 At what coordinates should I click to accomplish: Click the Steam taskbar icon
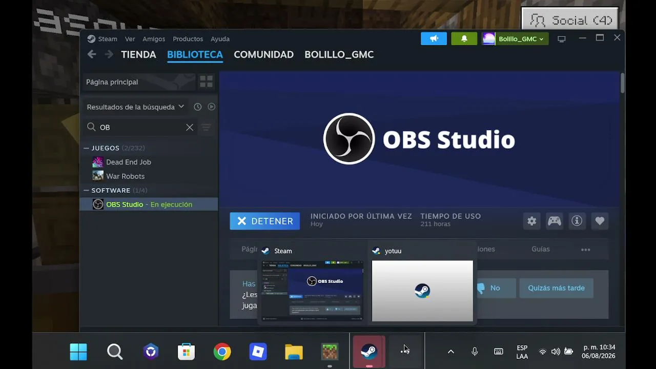pyautogui.click(x=369, y=352)
